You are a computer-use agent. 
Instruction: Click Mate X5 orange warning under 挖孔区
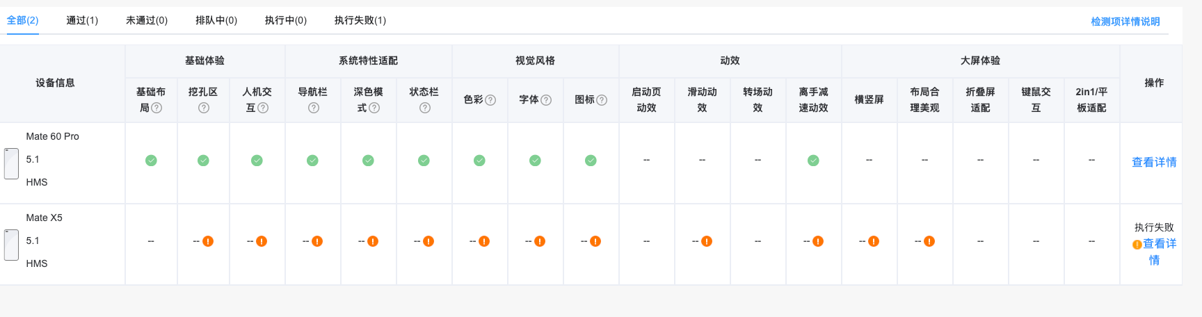[208, 241]
